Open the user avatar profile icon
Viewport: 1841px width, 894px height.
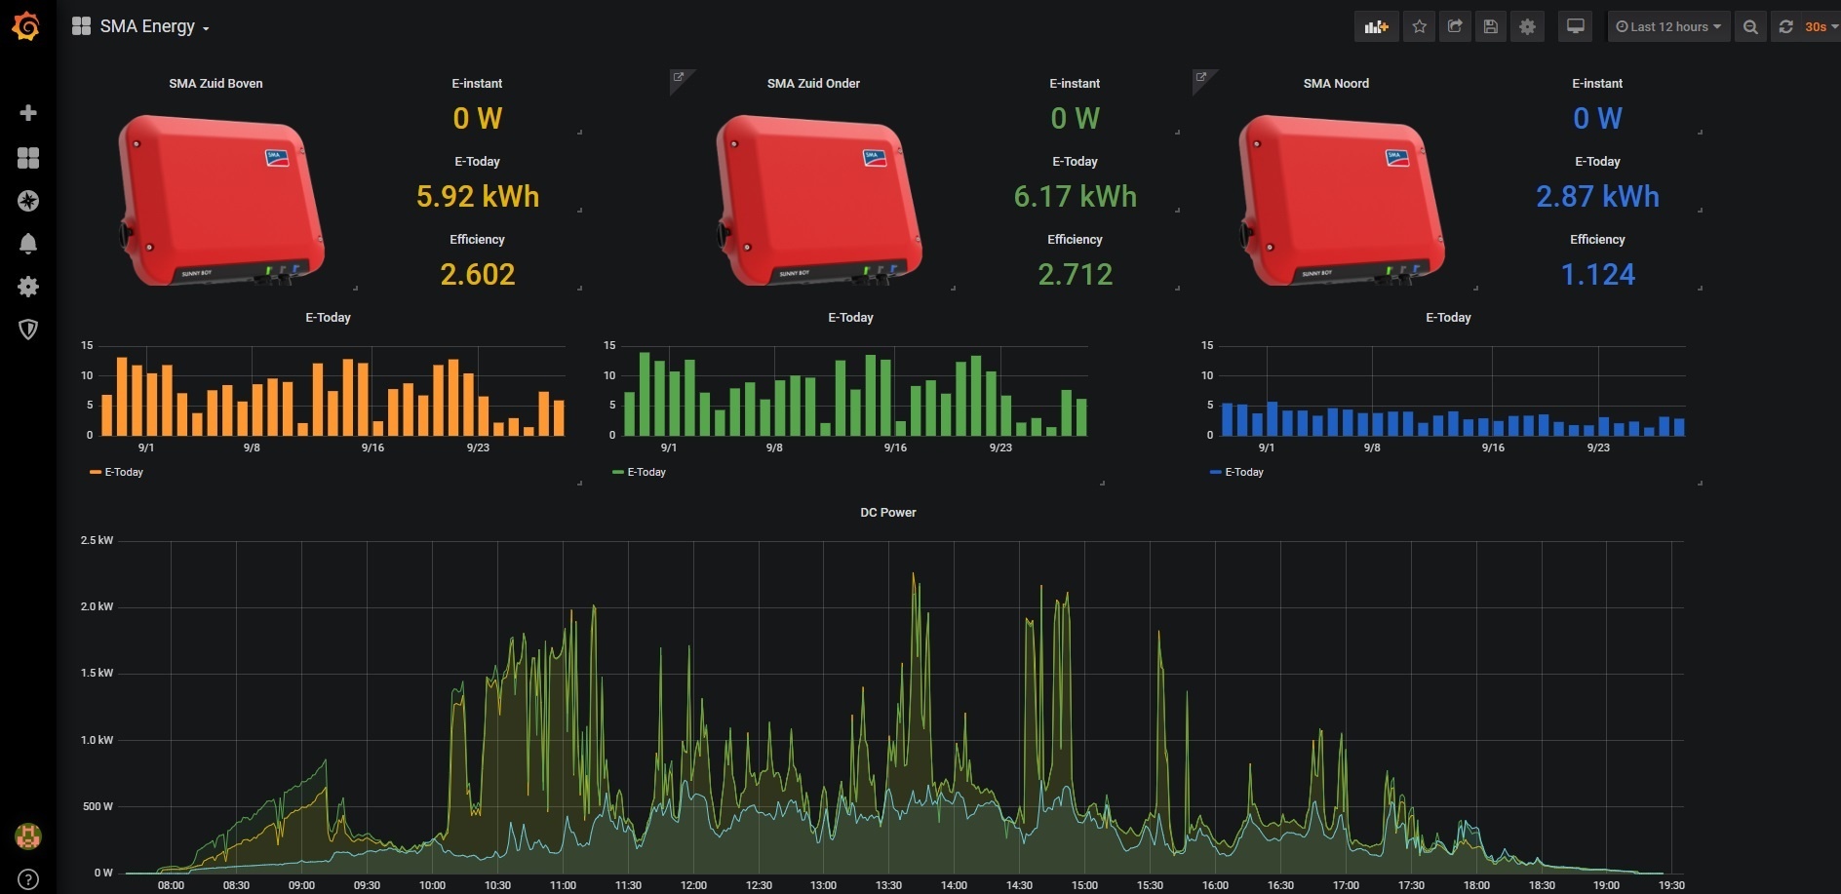pyautogui.click(x=28, y=836)
